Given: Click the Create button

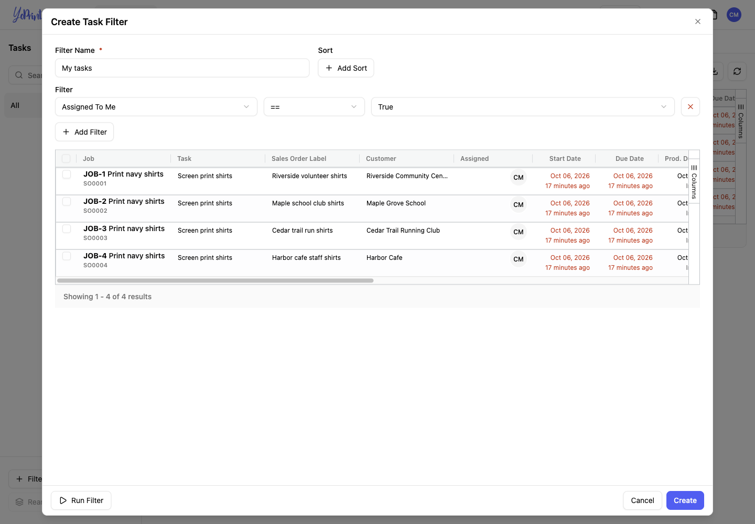Looking at the screenshot, I should coord(685,500).
